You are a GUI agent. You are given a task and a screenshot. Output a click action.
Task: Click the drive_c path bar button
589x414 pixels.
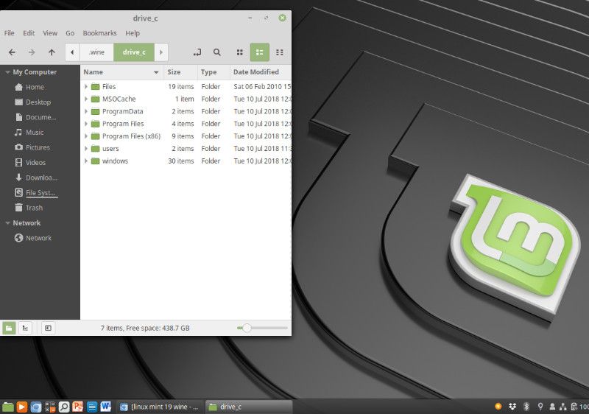134,52
